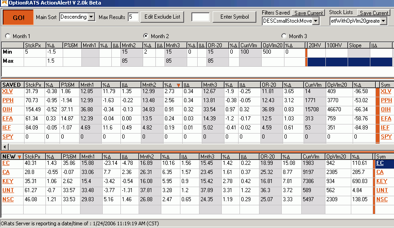Click the NEW table OpVlm20 column header

click(x=338, y=157)
